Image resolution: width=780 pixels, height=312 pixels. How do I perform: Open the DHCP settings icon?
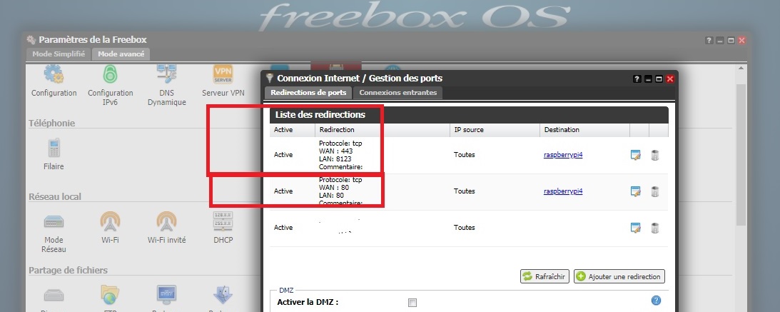pos(223,223)
